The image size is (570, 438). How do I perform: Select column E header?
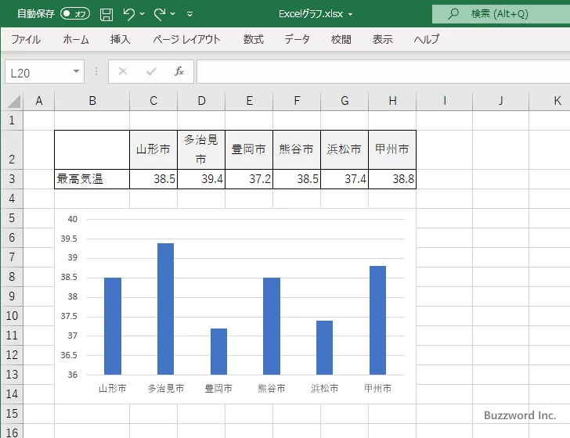[x=249, y=101]
